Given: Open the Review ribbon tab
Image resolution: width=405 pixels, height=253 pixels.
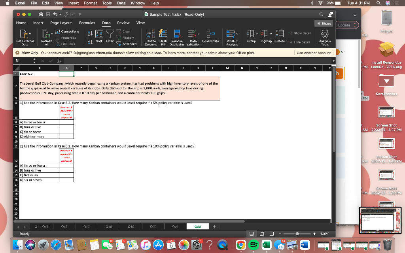Looking at the screenshot, I should coord(123,23).
